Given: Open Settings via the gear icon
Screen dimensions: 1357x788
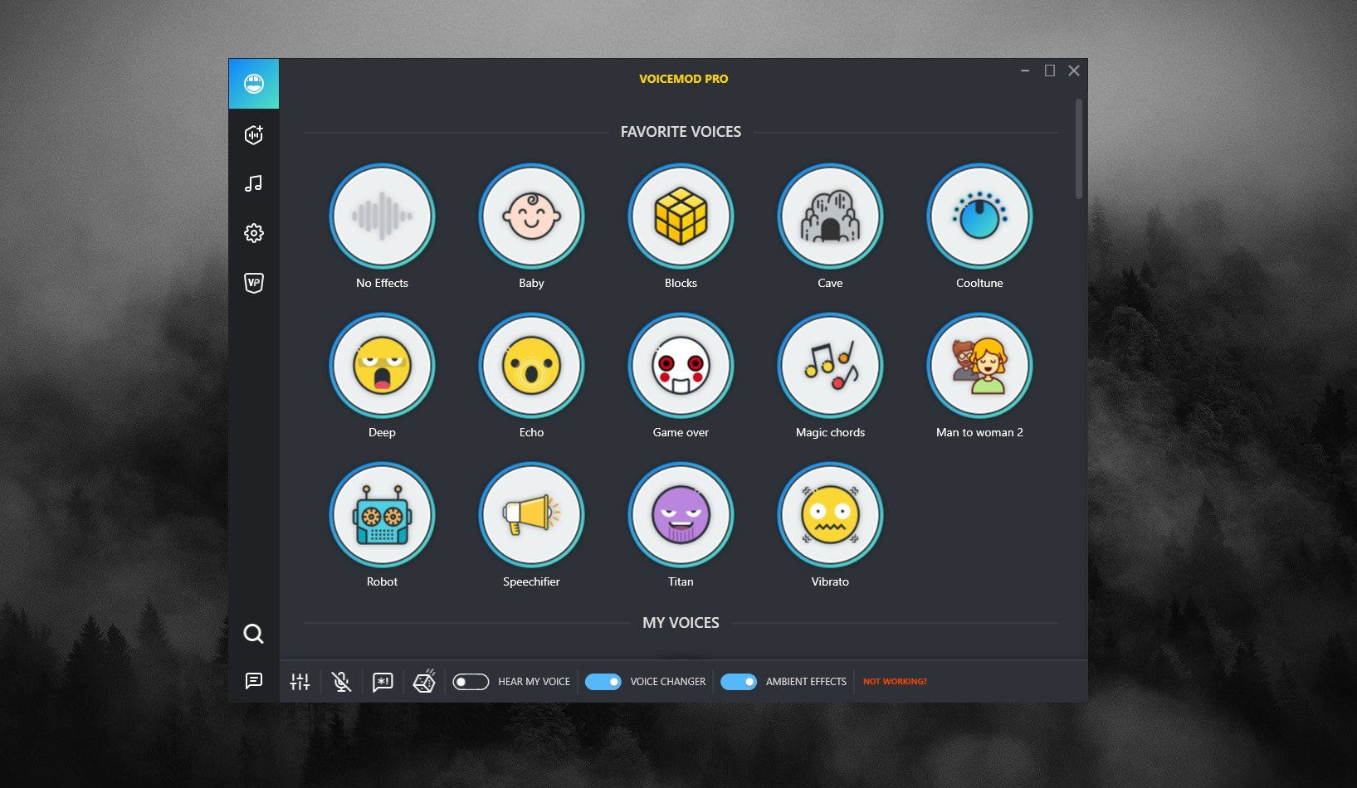Looking at the screenshot, I should [x=253, y=233].
